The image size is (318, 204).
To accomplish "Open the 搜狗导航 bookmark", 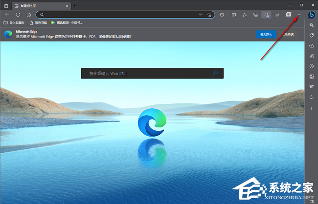I will tap(39, 22).
